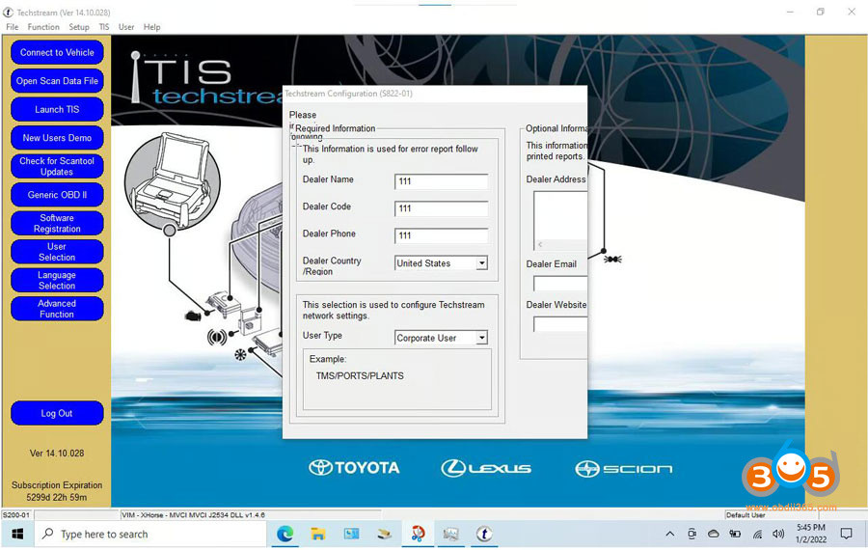Click the scan tool laptop illustration
Image resolution: width=868 pixels, height=550 pixels.
173,180
